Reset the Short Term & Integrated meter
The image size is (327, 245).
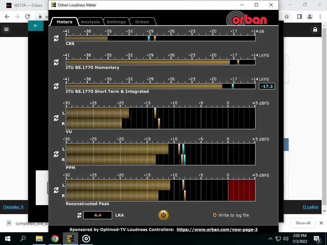(x=56, y=86)
